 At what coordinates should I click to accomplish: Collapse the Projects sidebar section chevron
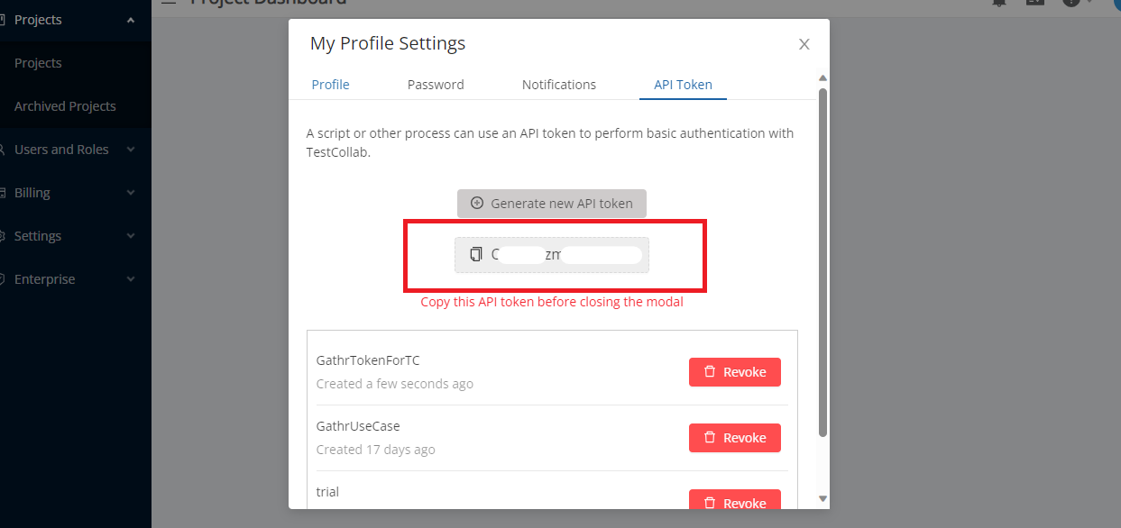[x=131, y=20]
